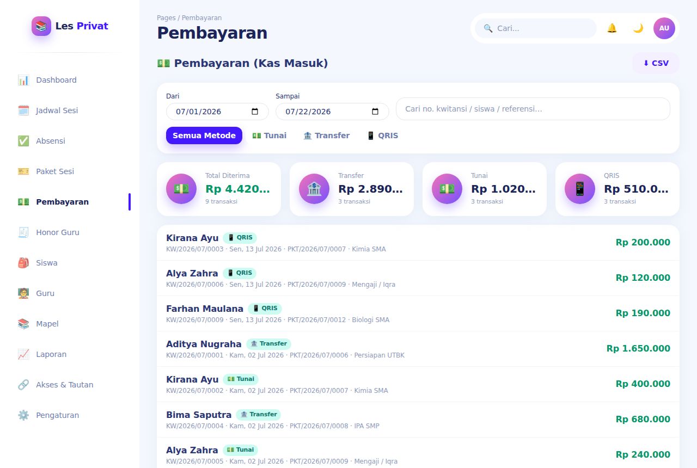This screenshot has width=697, height=468.
Task: Open the Pengaturan menu item
Action: click(x=70, y=415)
